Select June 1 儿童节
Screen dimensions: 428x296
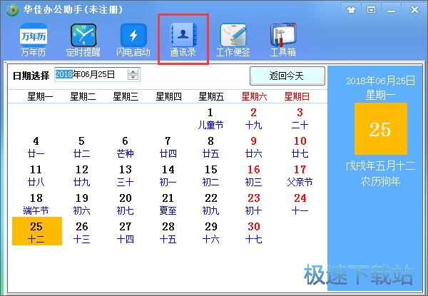click(x=210, y=118)
